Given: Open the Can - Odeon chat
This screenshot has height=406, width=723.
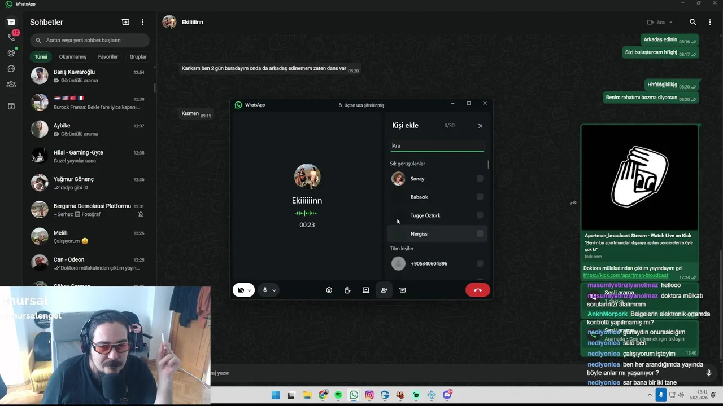Looking at the screenshot, I should [x=89, y=263].
